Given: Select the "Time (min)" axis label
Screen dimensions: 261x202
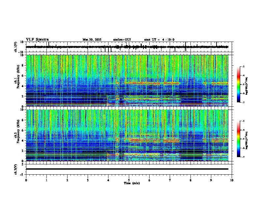Looking at the screenshot, I should click(x=132, y=183).
